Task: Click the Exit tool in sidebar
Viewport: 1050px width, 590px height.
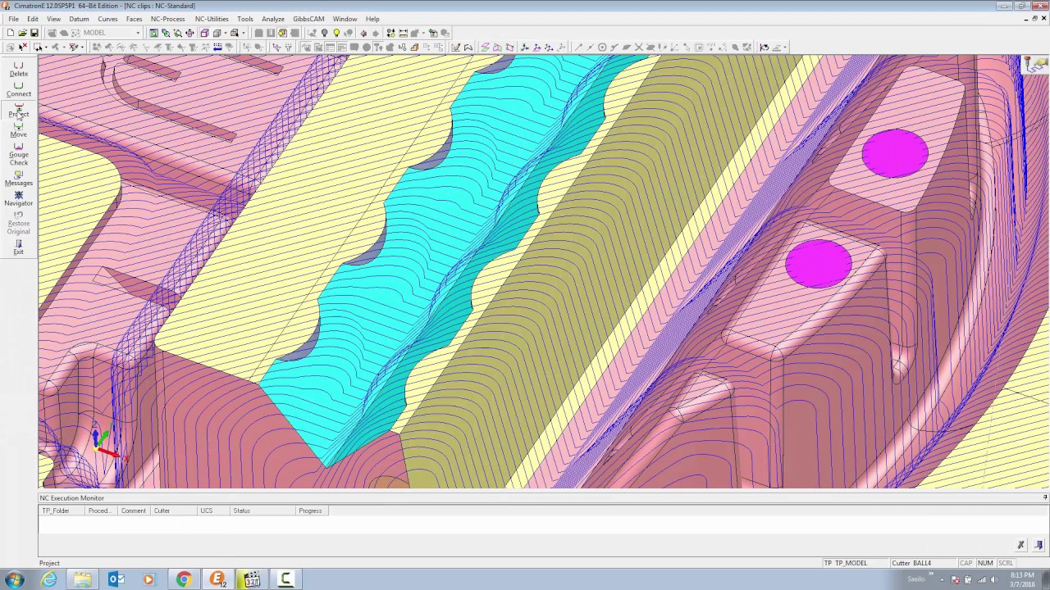Action: click(18, 247)
